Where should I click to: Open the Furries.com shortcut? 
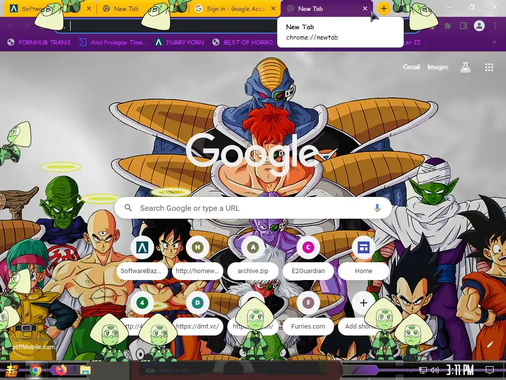click(308, 313)
